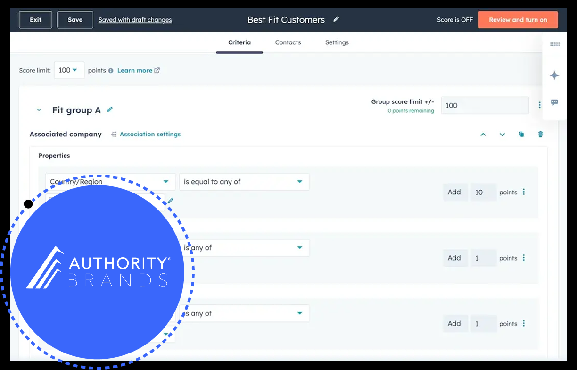
Task: Delete the Associated company section
Action: click(x=541, y=135)
